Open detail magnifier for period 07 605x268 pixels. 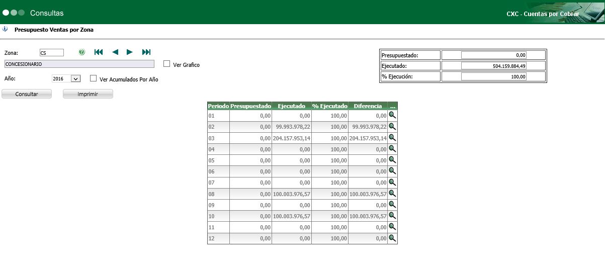tap(393, 182)
